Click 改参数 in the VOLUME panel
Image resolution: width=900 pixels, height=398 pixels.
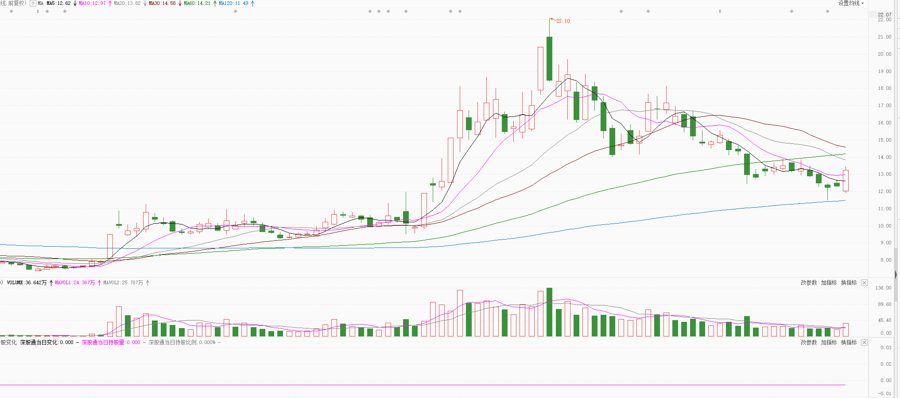coord(809,282)
